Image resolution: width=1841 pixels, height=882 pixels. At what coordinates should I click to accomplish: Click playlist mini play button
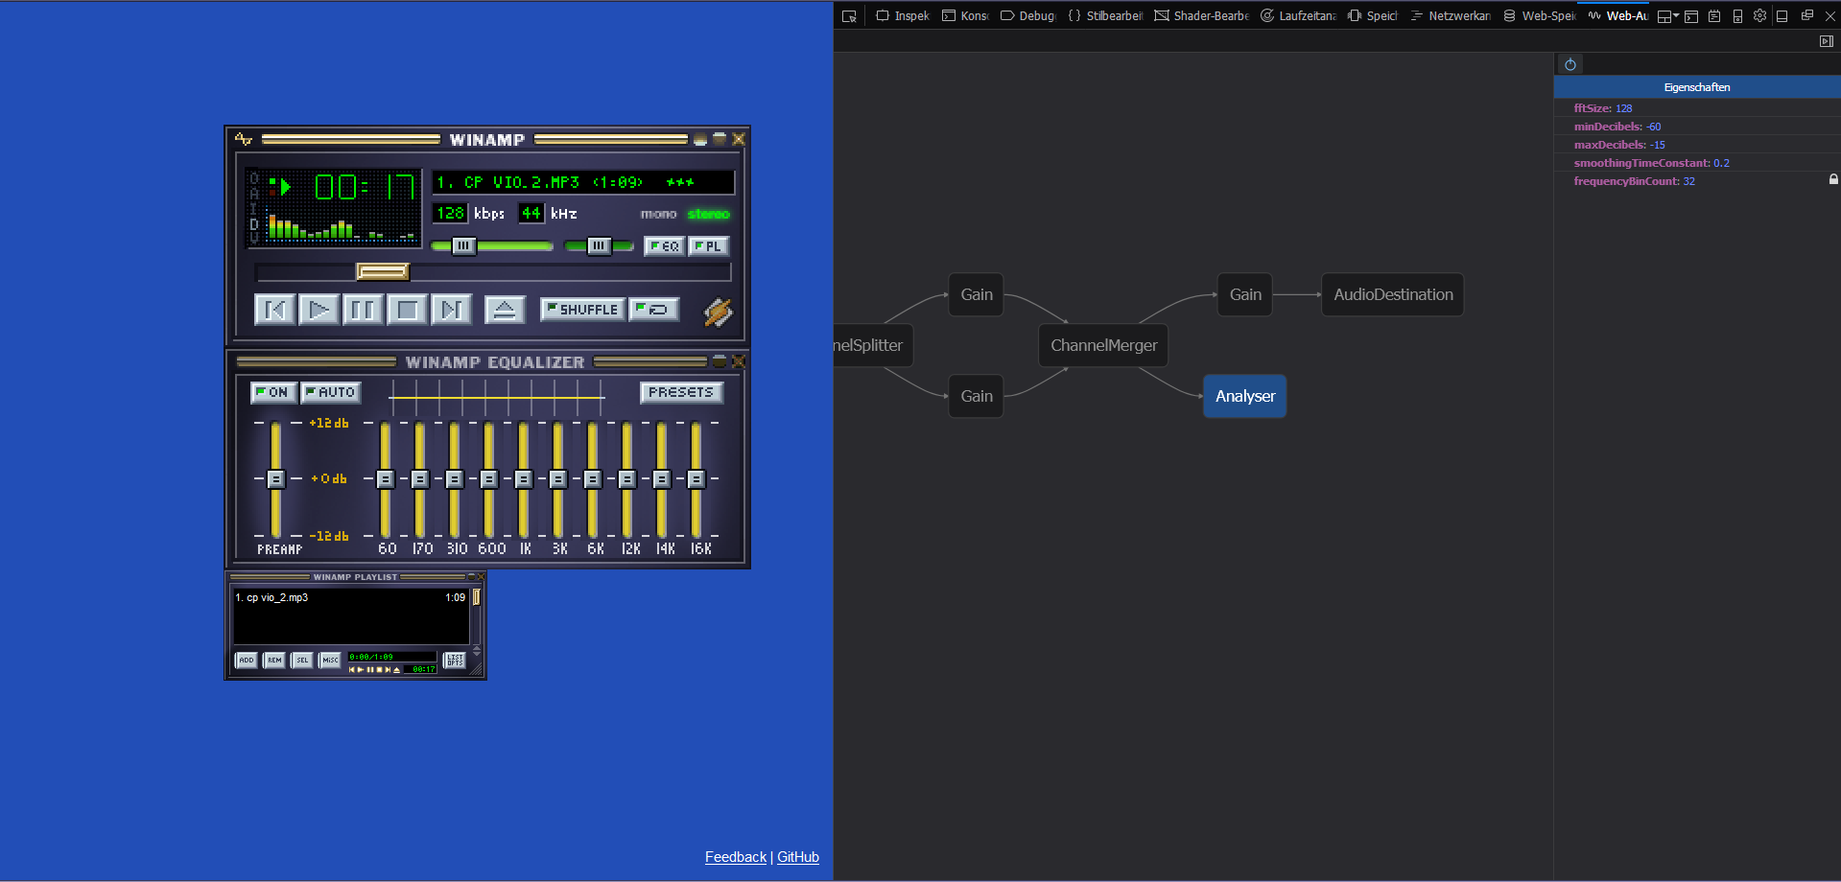361,669
